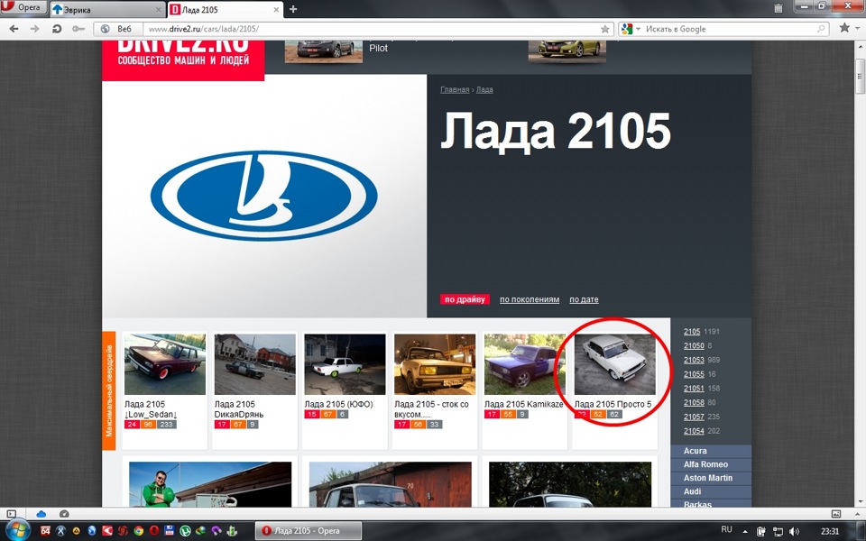Click the search magnifier icon
Image resolution: width=866 pixels, height=541 pixels.
(x=821, y=29)
